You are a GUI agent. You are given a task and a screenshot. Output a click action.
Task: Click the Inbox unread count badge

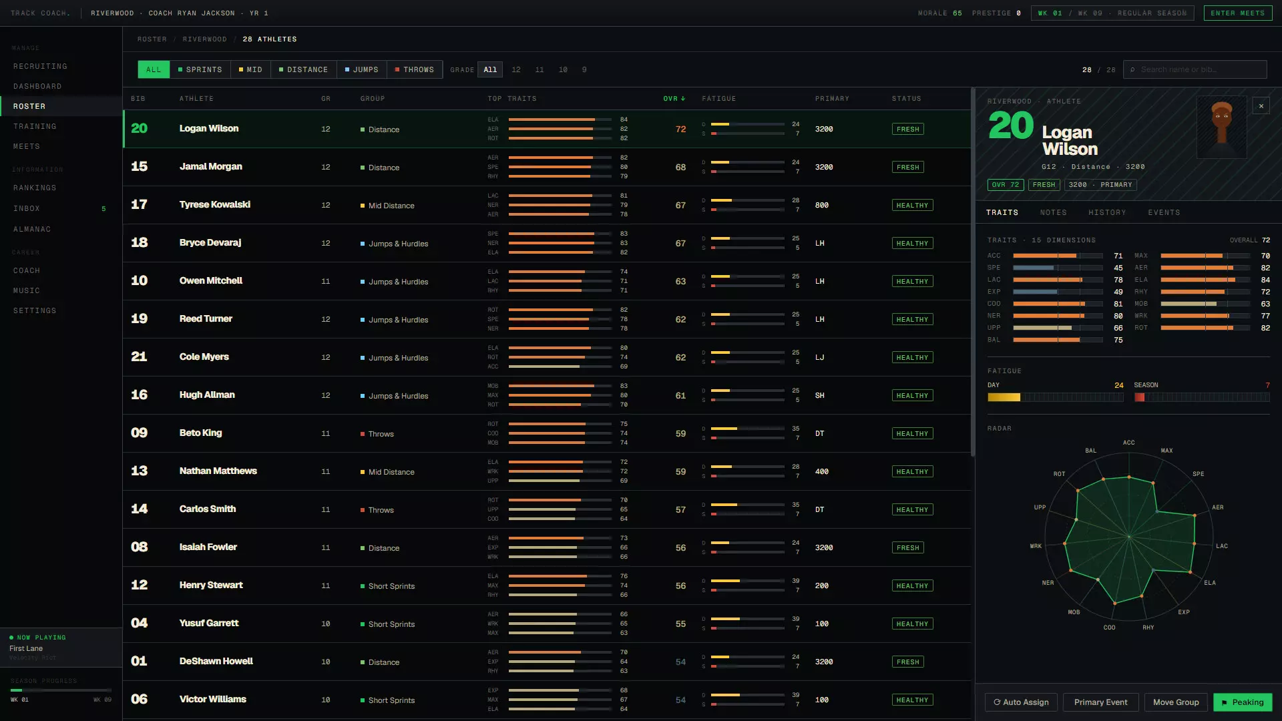click(103, 209)
